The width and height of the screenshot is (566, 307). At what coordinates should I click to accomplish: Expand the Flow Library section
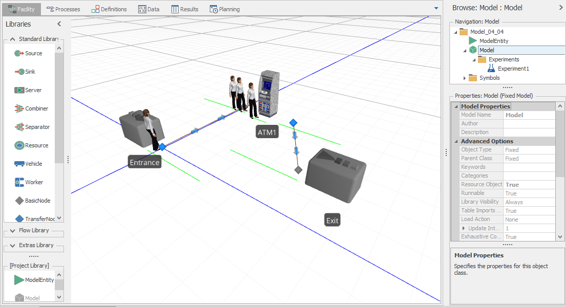coord(13,231)
